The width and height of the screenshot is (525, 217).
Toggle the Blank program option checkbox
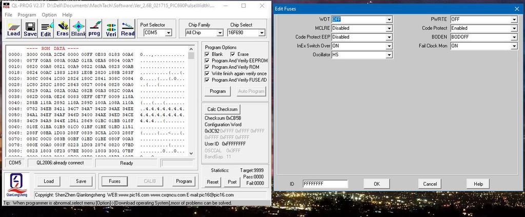tap(207, 54)
